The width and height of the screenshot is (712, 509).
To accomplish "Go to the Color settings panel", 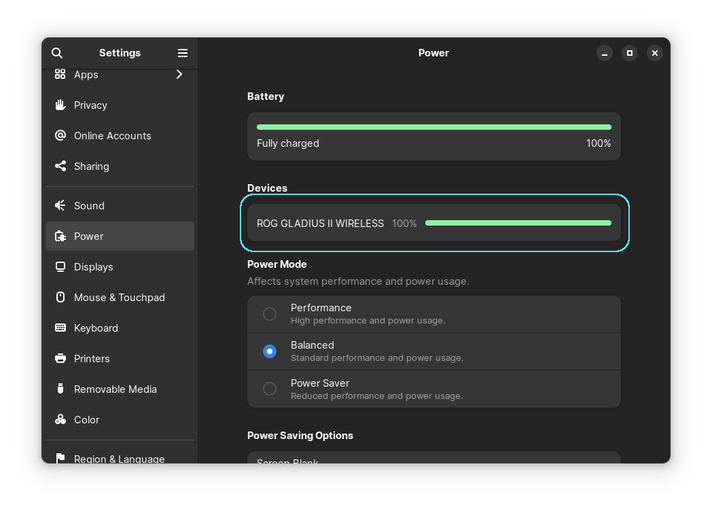I will point(120,419).
